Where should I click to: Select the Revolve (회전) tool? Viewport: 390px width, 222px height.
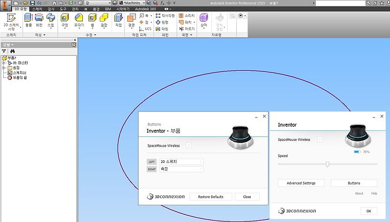pos(40,21)
